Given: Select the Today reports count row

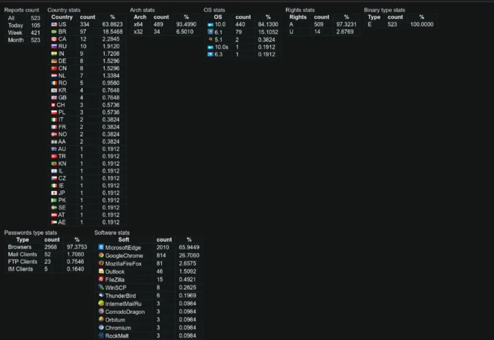Looking at the screenshot, I should pos(24,25).
